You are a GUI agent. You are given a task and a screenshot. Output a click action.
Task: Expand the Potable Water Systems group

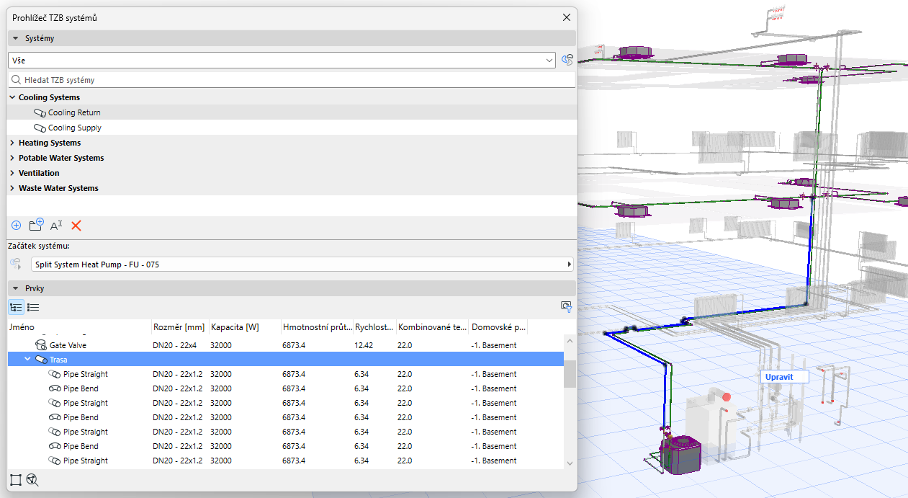click(12, 158)
